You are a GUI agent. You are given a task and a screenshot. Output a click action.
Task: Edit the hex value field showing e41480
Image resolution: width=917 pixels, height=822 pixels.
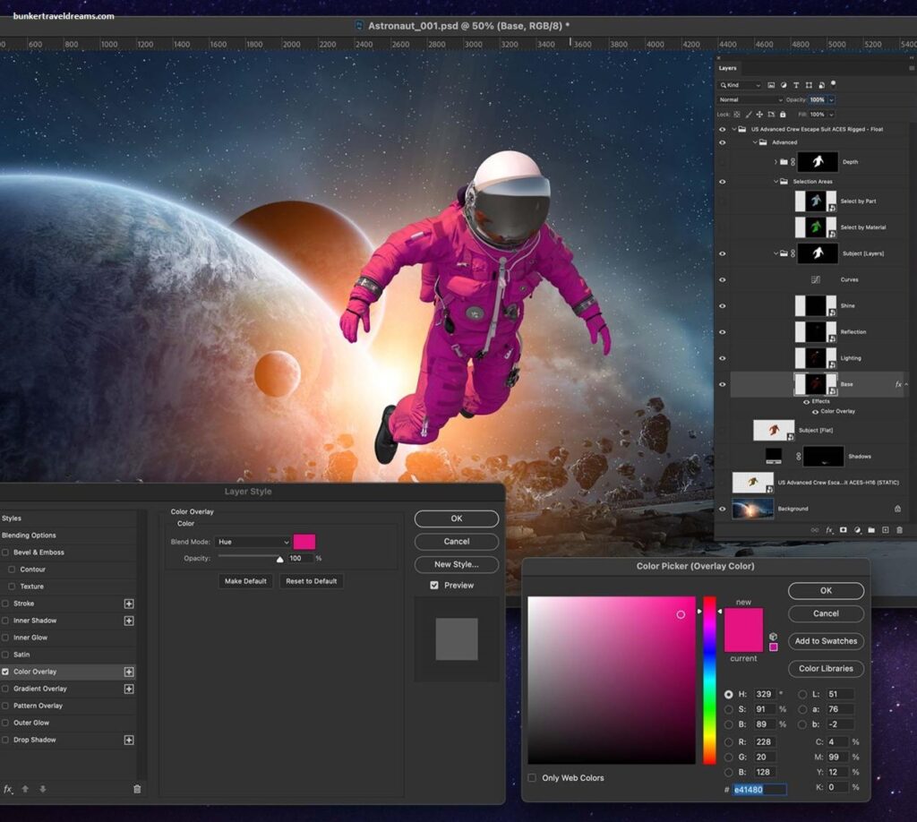tap(757, 790)
